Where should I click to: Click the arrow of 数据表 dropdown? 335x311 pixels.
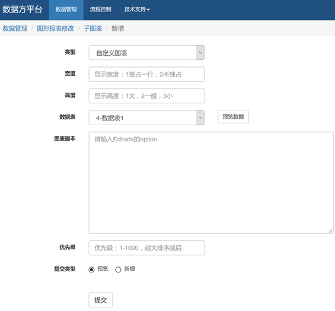200,118
